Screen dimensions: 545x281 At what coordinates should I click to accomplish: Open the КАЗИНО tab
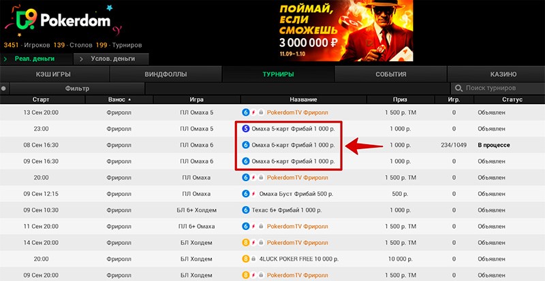point(503,74)
